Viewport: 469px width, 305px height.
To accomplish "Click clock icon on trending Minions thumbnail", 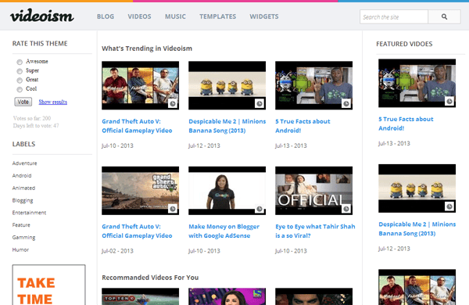I will point(260,103).
